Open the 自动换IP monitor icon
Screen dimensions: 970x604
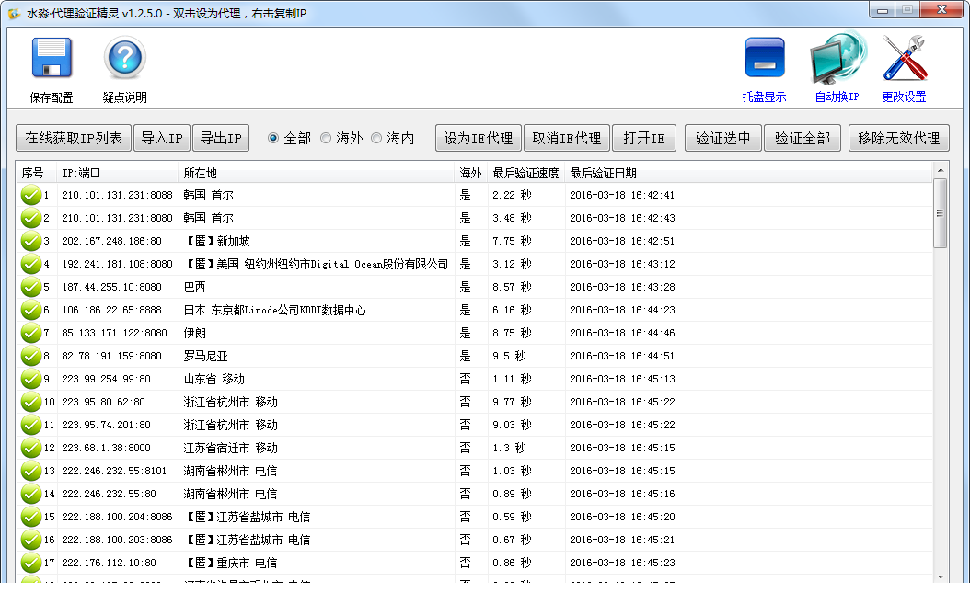837,58
